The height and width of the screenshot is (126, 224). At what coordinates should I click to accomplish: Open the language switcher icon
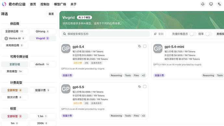[219, 4]
